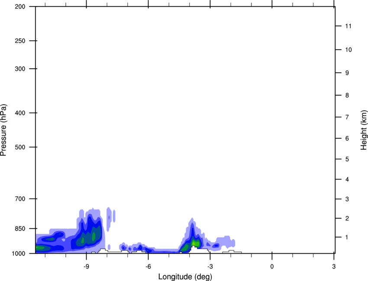Select pressure tick label 300
368x281 pixels.
20,69
